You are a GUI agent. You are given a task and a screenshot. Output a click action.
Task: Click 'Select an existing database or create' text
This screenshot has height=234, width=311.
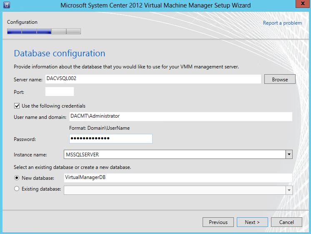point(73,167)
